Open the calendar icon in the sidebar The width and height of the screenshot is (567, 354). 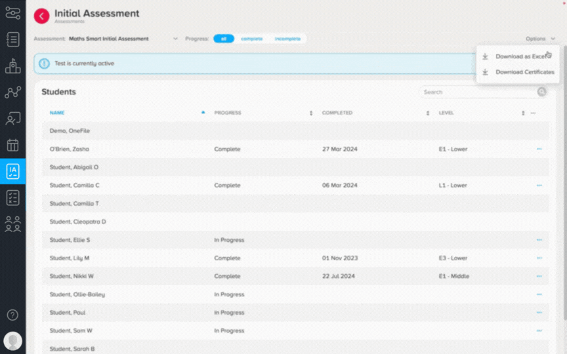[x=12, y=145]
